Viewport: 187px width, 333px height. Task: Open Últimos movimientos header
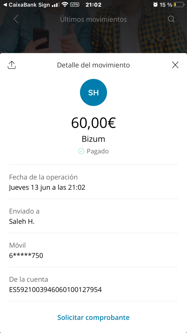(93, 19)
